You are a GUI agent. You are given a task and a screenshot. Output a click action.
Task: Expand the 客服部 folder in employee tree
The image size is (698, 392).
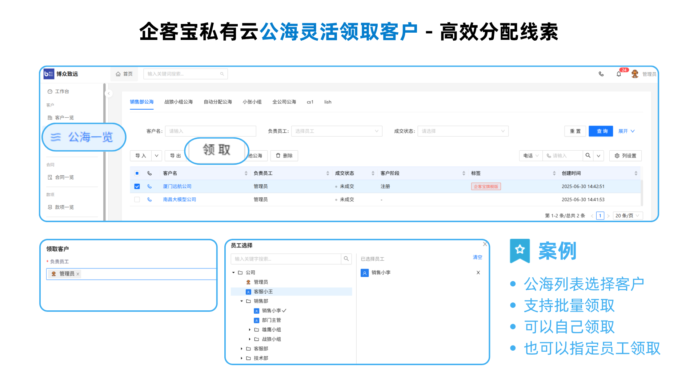pyautogui.click(x=241, y=348)
